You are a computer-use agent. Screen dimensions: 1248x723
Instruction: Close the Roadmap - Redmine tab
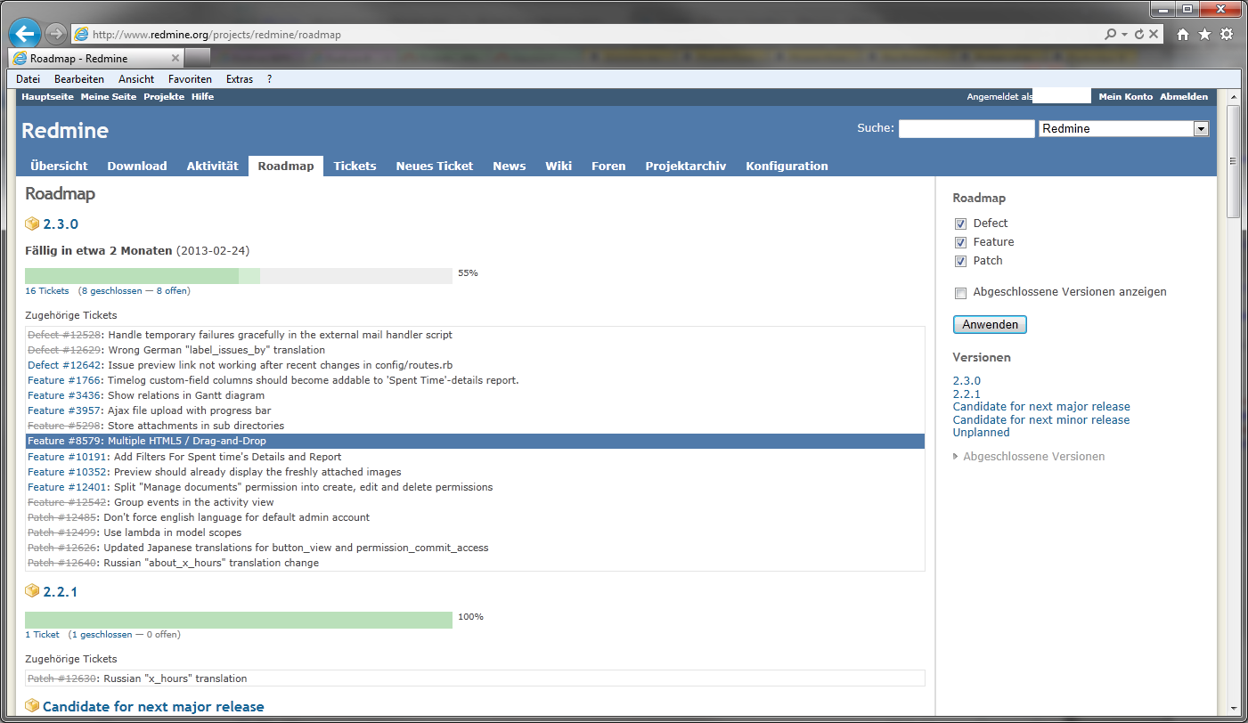(x=175, y=58)
